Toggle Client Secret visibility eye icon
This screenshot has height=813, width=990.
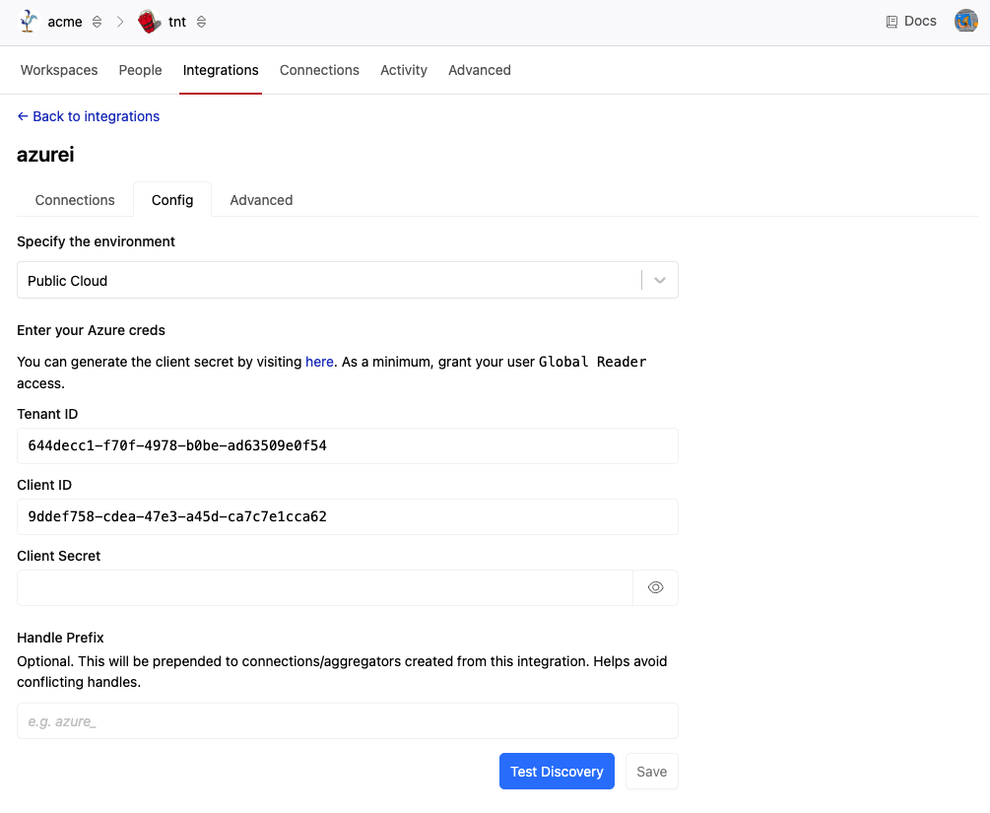655,587
